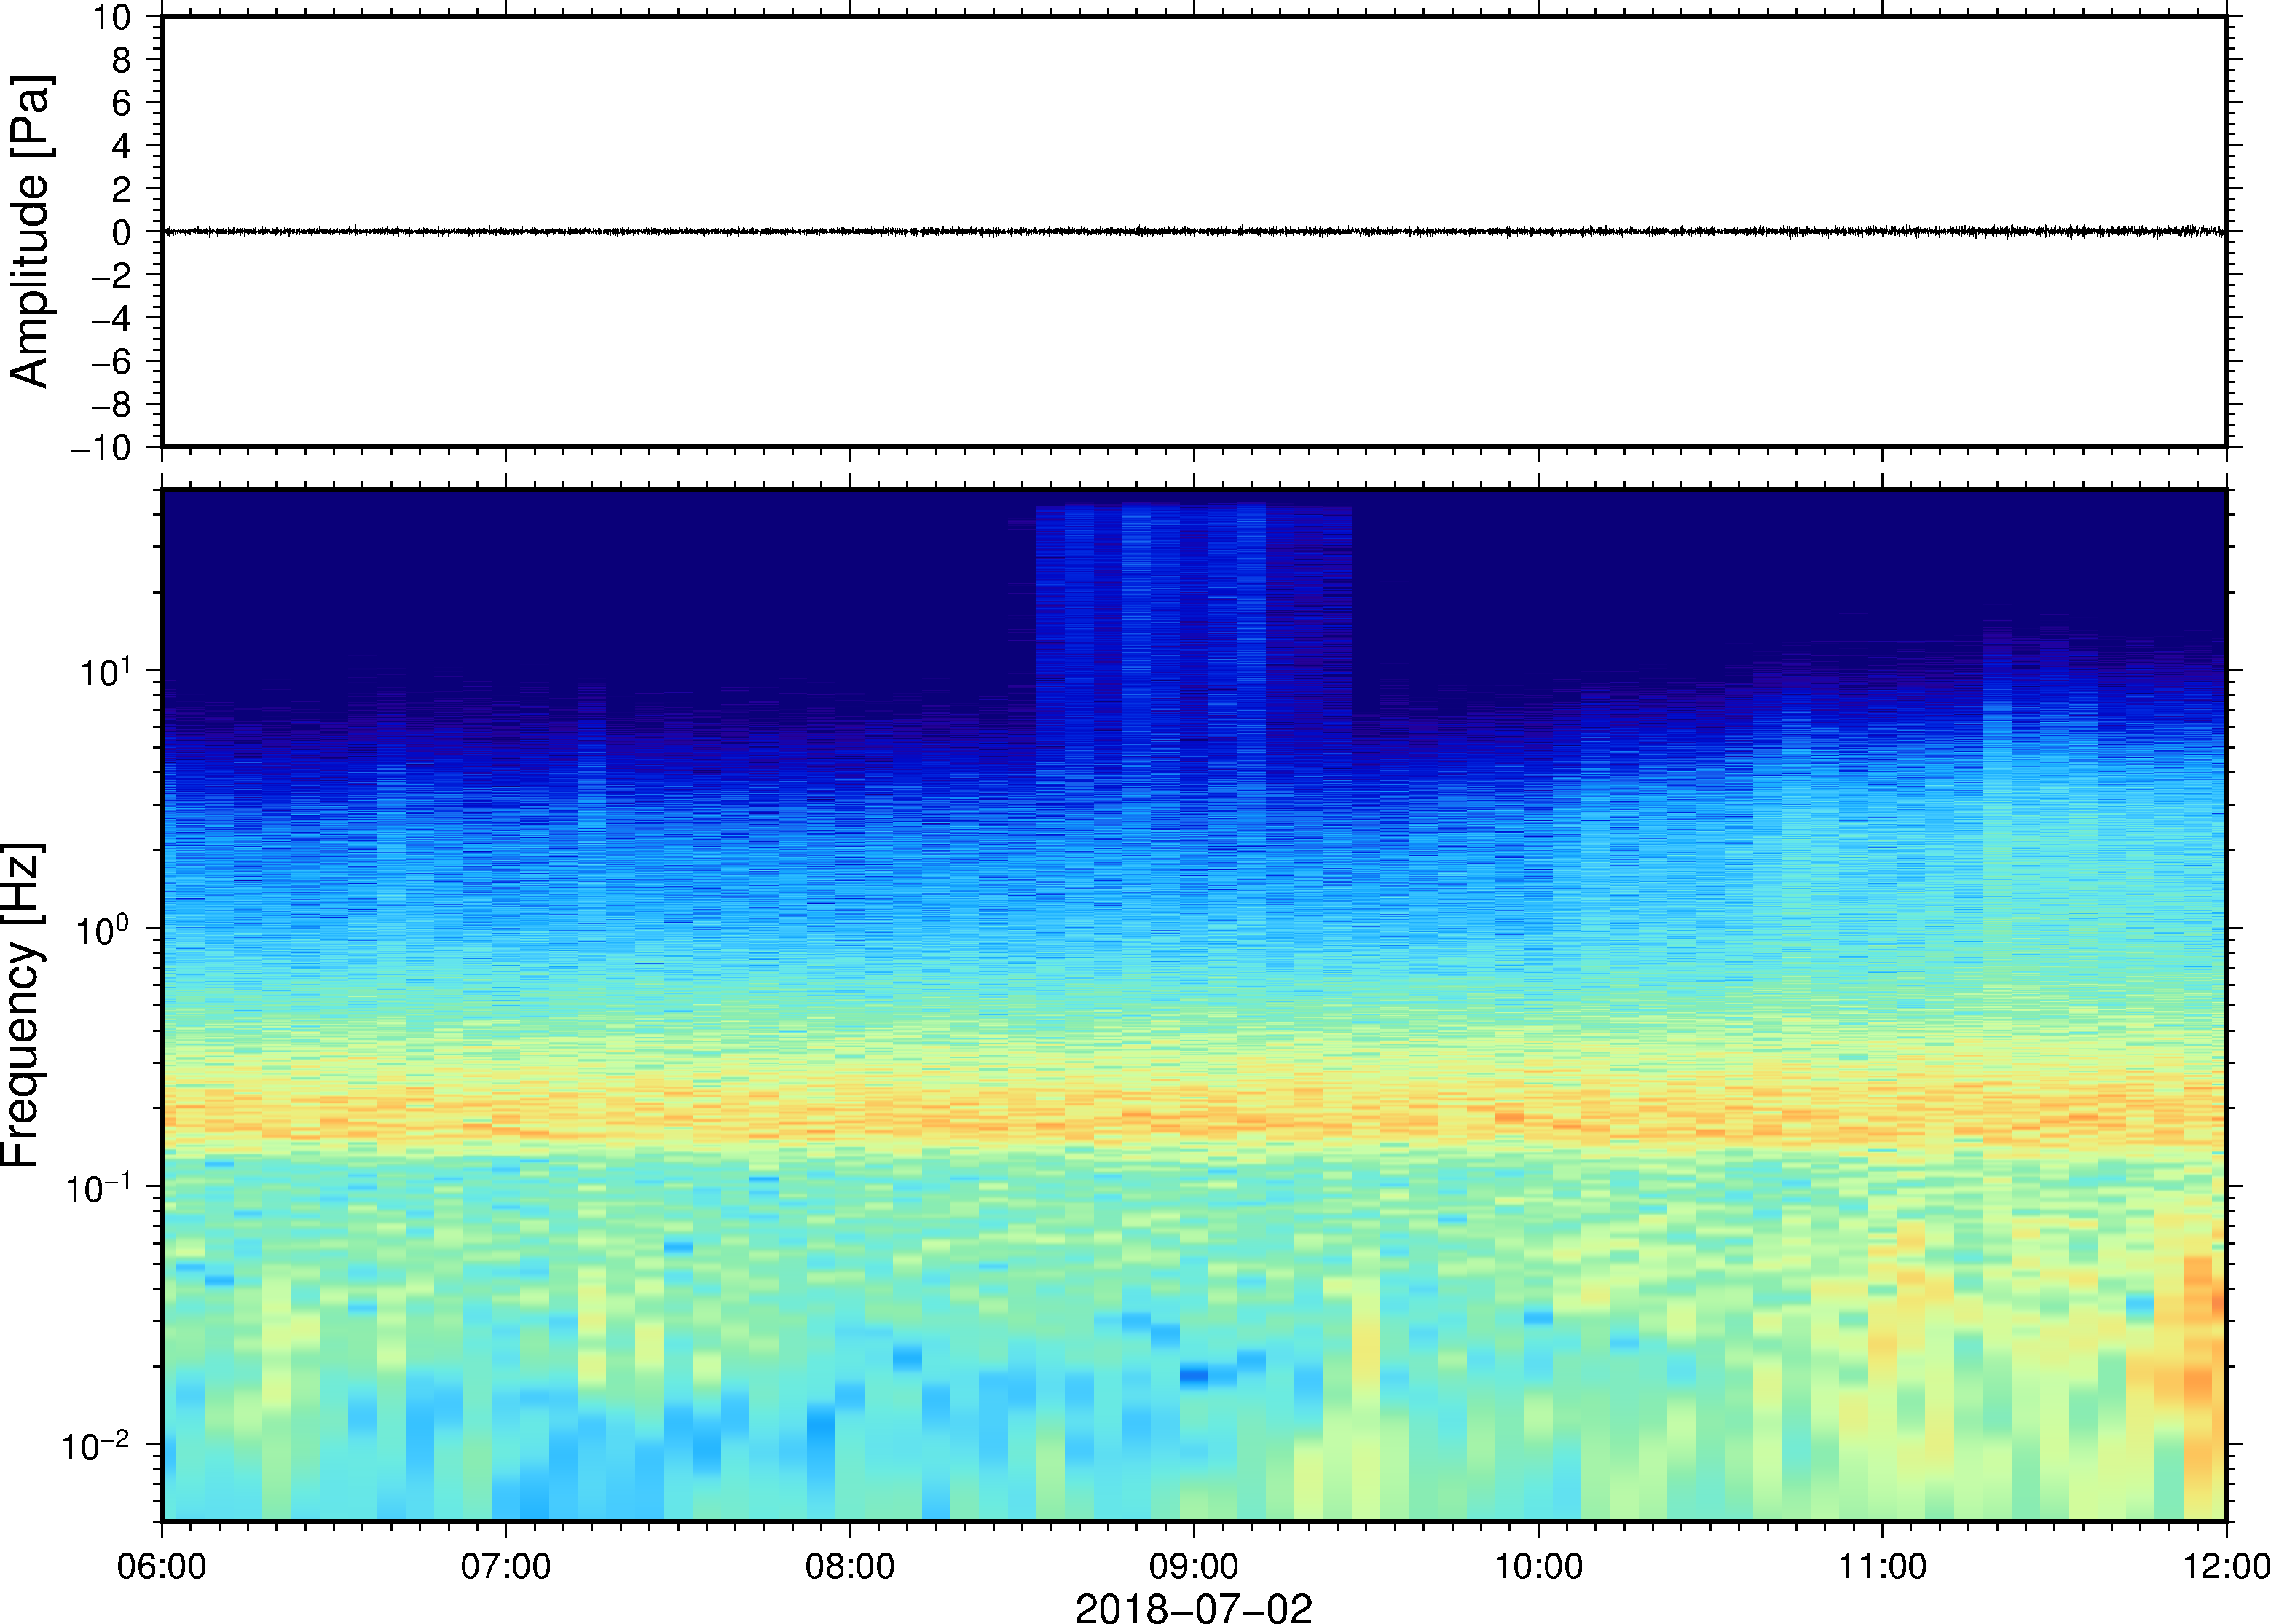
Task: Click the '10:00' time tick label
Action: tap(1538, 1566)
